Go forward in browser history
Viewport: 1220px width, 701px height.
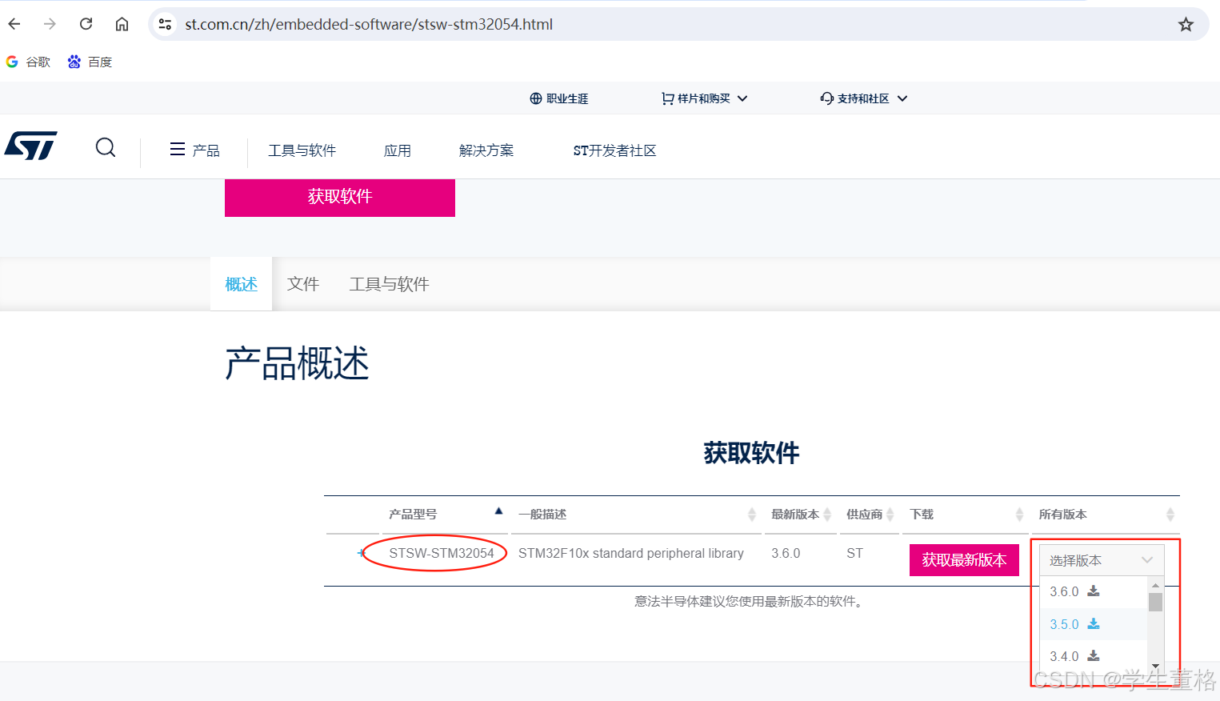pos(50,24)
